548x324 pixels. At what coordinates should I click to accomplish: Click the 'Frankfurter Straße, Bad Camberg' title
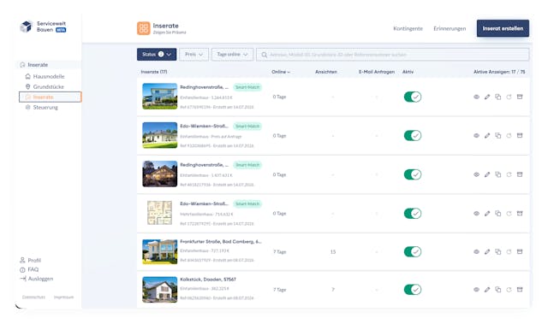click(221, 241)
